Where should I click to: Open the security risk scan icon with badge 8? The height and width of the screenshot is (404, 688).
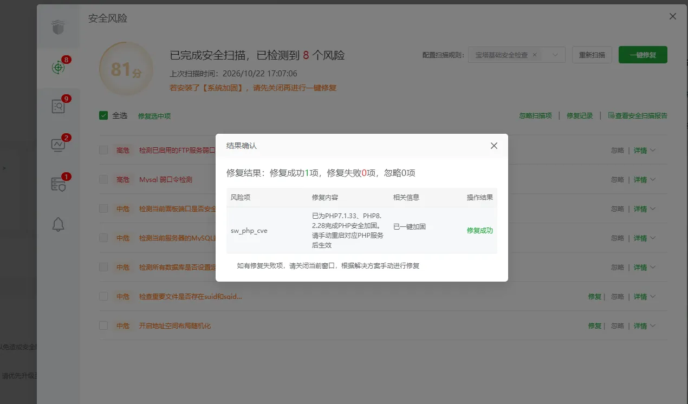[x=59, y=67]
